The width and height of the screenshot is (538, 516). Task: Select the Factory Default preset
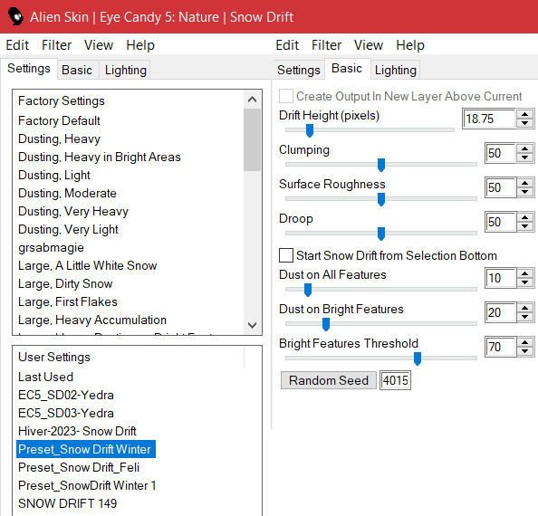[59, 120]
